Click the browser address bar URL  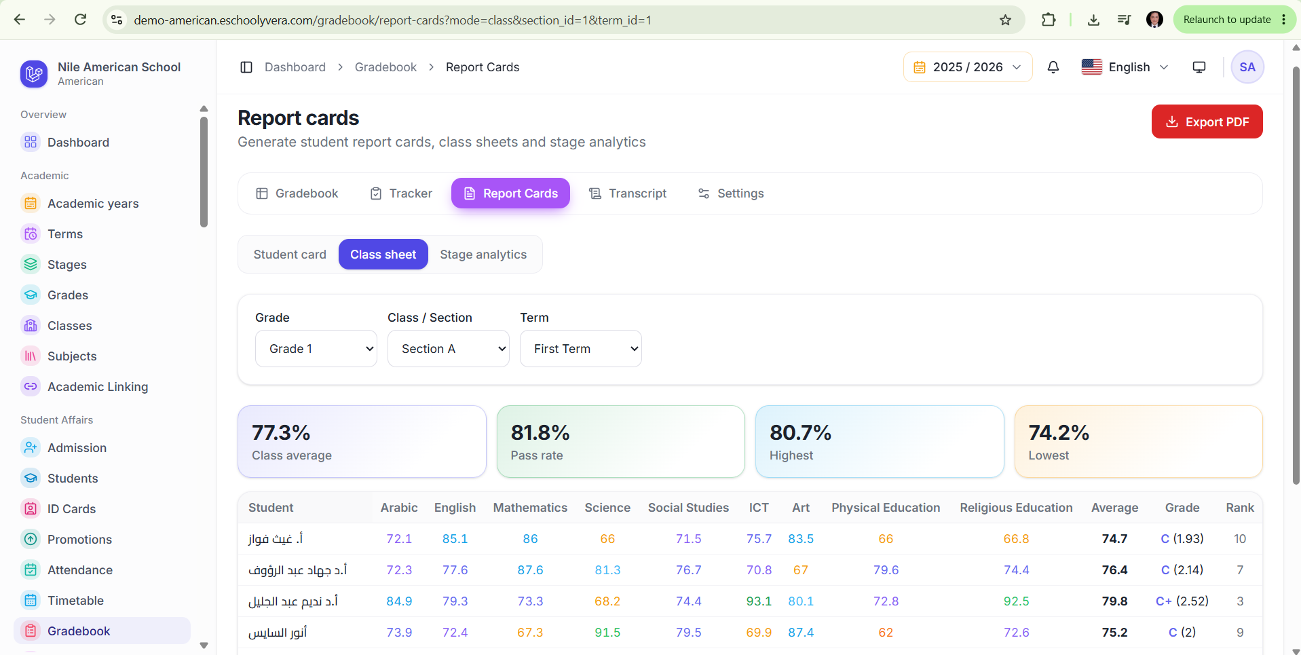pos(393,20)
